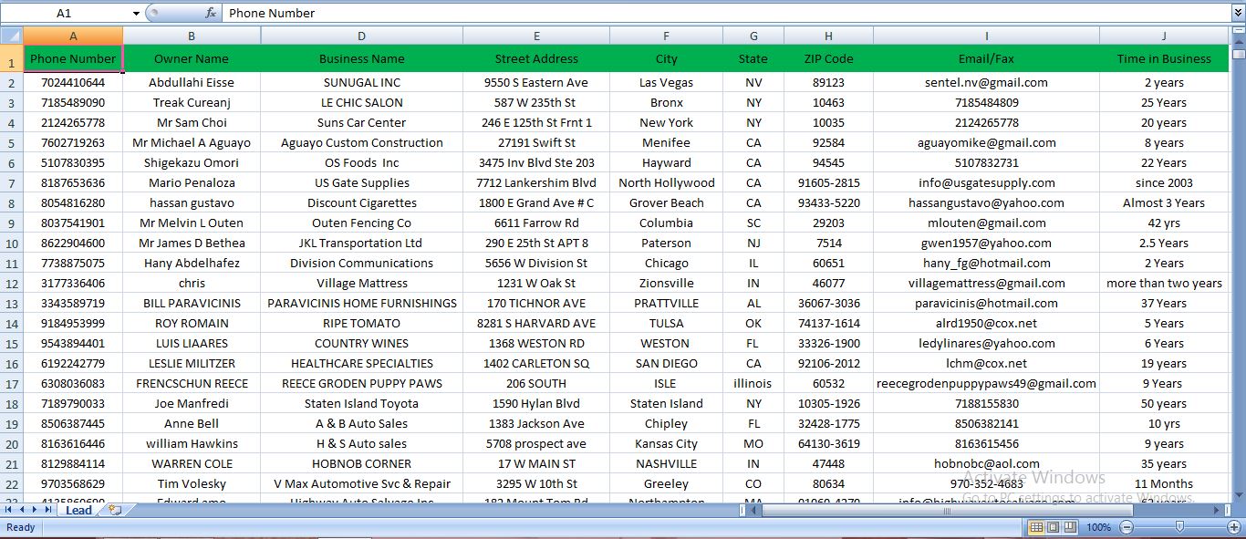Click the zoom out minus button

[x=1127, y=527]
